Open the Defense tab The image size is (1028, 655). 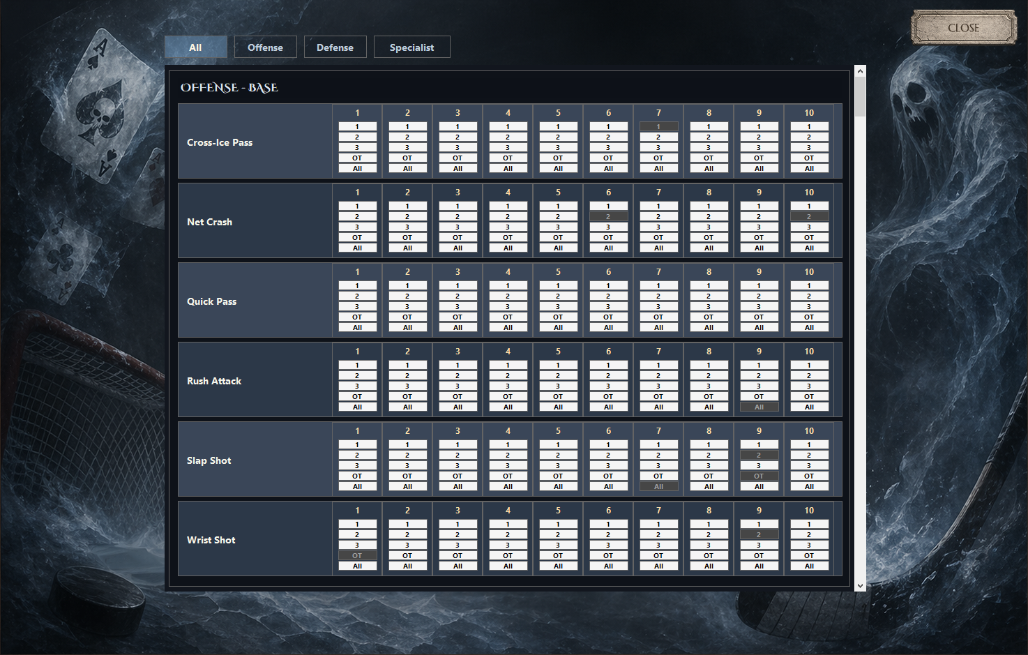pyautogui.click(x=335, y=47)
